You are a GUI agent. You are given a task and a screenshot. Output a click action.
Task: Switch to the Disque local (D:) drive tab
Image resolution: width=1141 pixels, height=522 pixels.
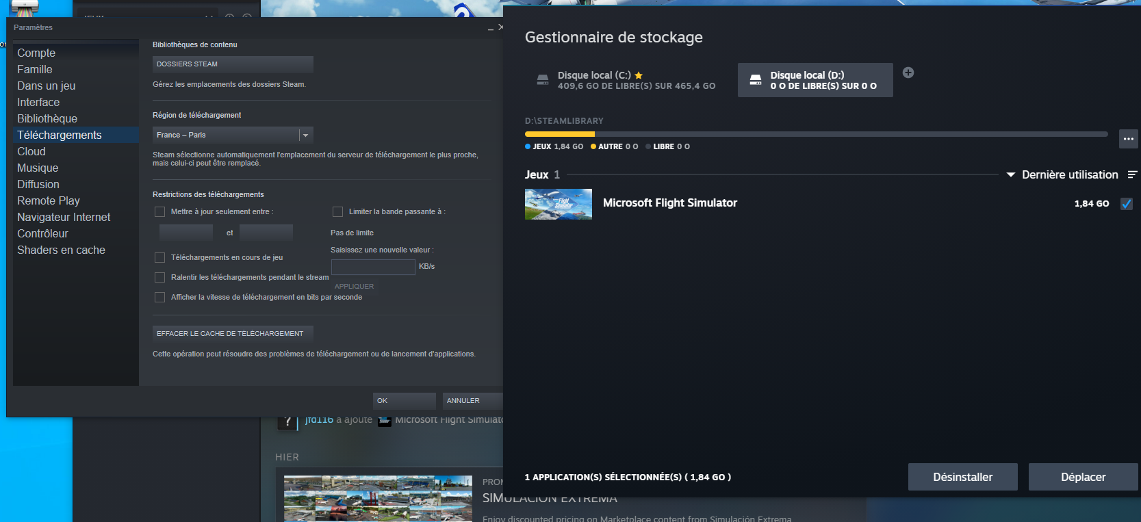click(x=815, y=80)
